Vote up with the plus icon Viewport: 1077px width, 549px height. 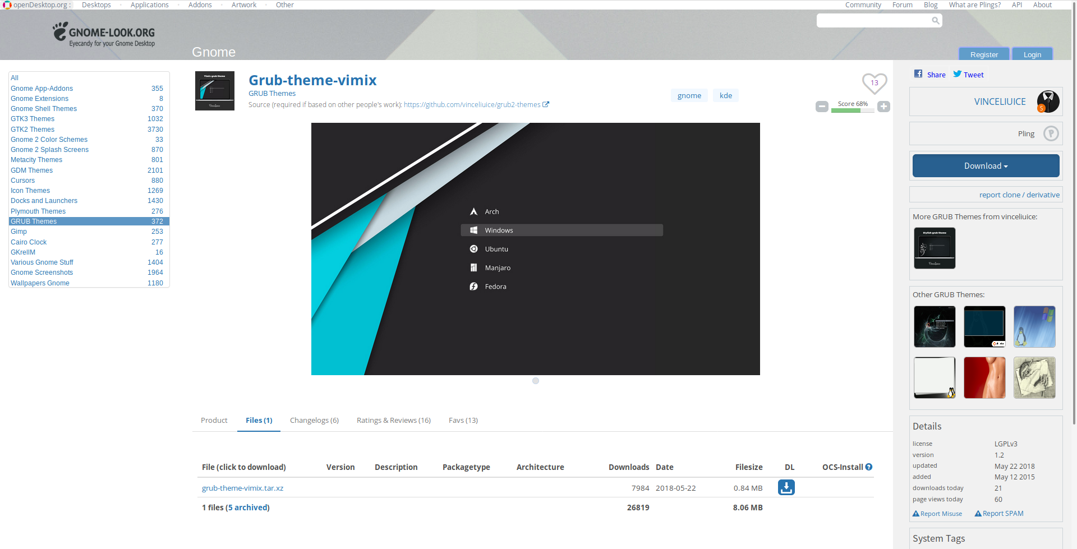point(883,107)
